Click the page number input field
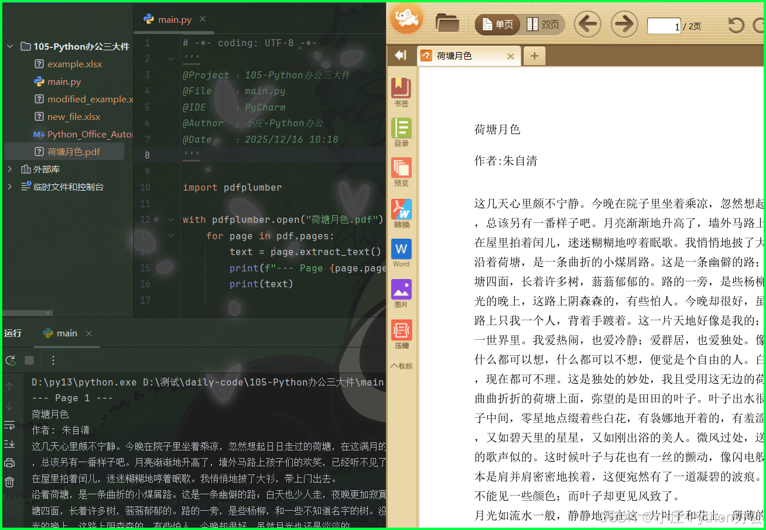This screenshot has height=530, width=766. click(664, 26)
